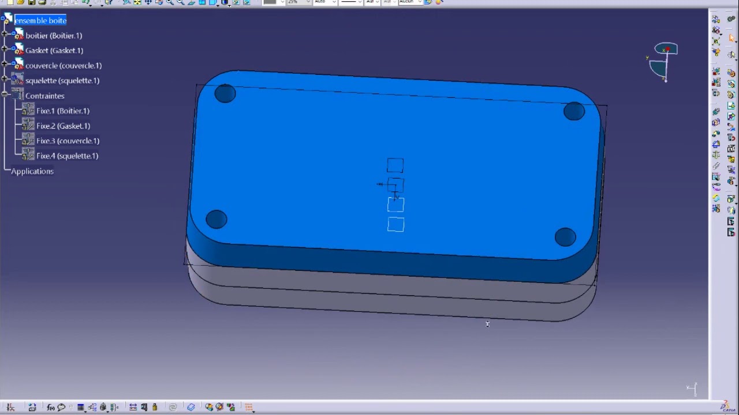
Task: Open the Formula f(x) tool
Action: (50, 407)
